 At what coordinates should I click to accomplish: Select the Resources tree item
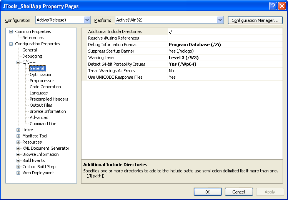pos(32,142)
